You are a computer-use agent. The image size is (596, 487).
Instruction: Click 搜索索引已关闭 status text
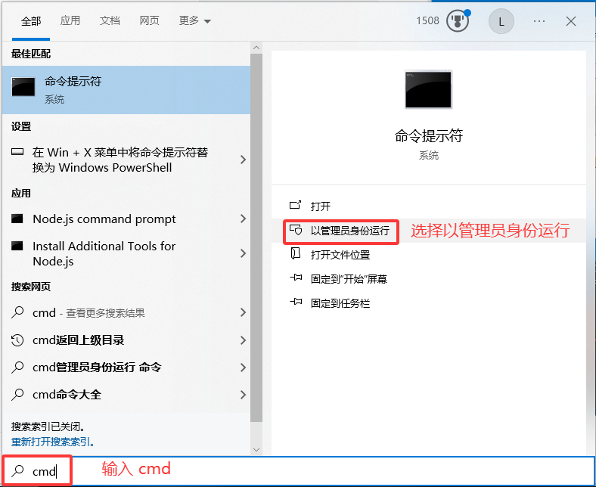(x=48, y=427)
